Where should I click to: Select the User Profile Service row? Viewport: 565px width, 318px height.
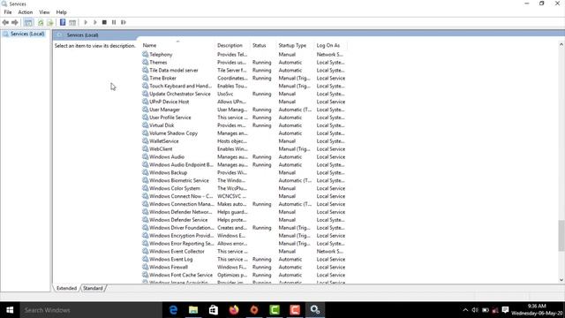pos(244,117)
